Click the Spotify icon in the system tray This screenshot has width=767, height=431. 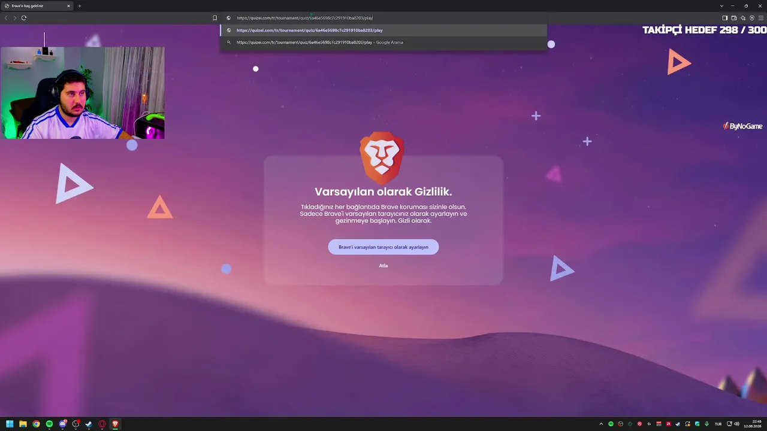pos(611,424)
